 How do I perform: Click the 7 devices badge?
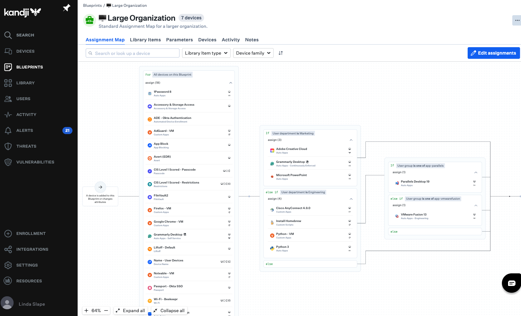click(x=191, y=18)
